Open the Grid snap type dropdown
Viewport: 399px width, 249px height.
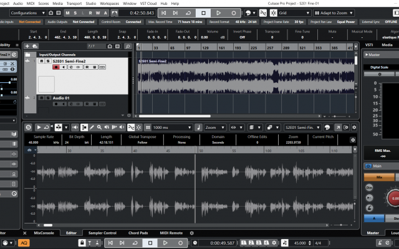pos(294,13)
